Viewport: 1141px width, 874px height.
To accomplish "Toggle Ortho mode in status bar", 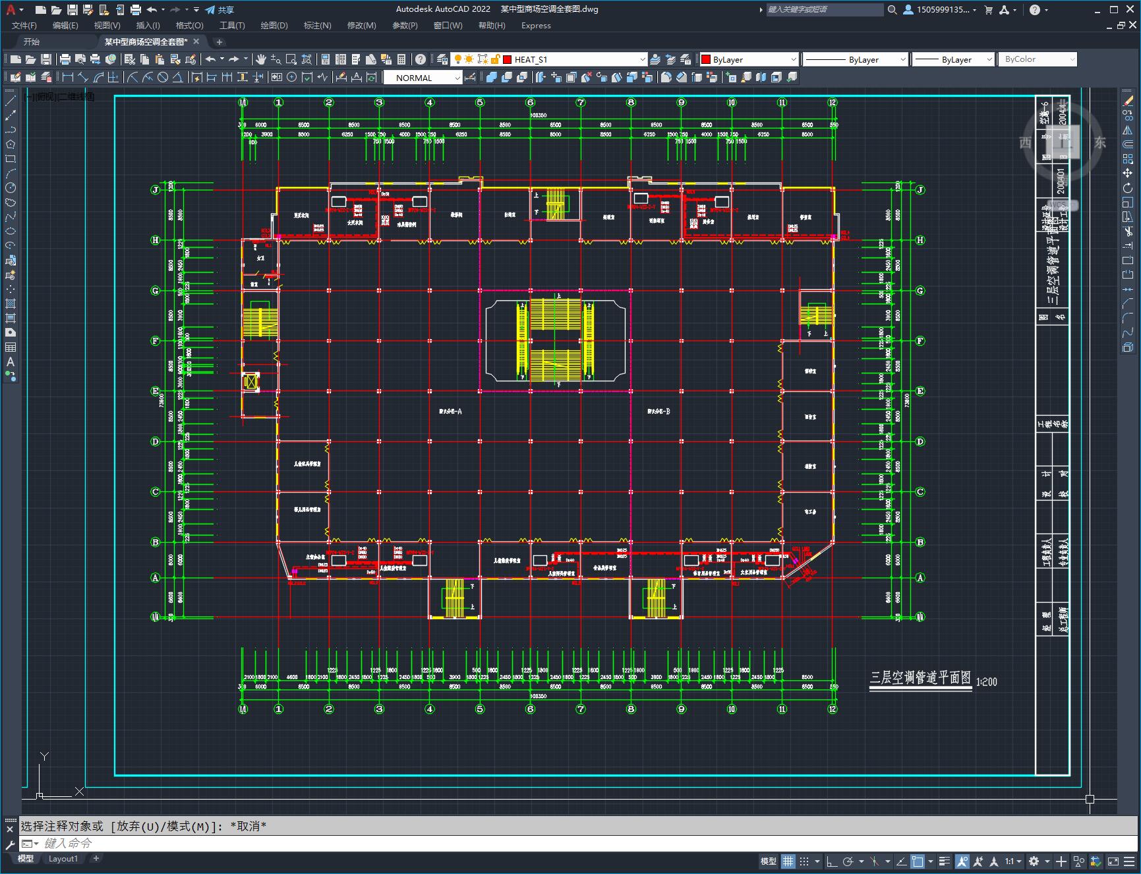I will 832,861.
